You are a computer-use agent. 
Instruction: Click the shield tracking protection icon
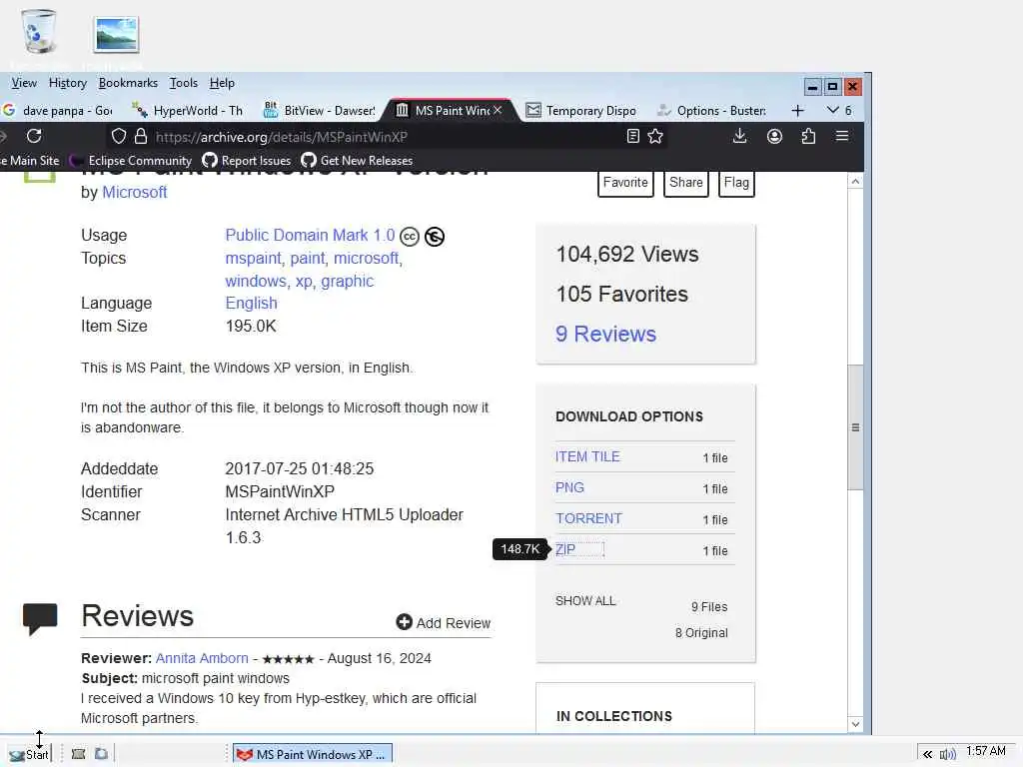[118, 136]
